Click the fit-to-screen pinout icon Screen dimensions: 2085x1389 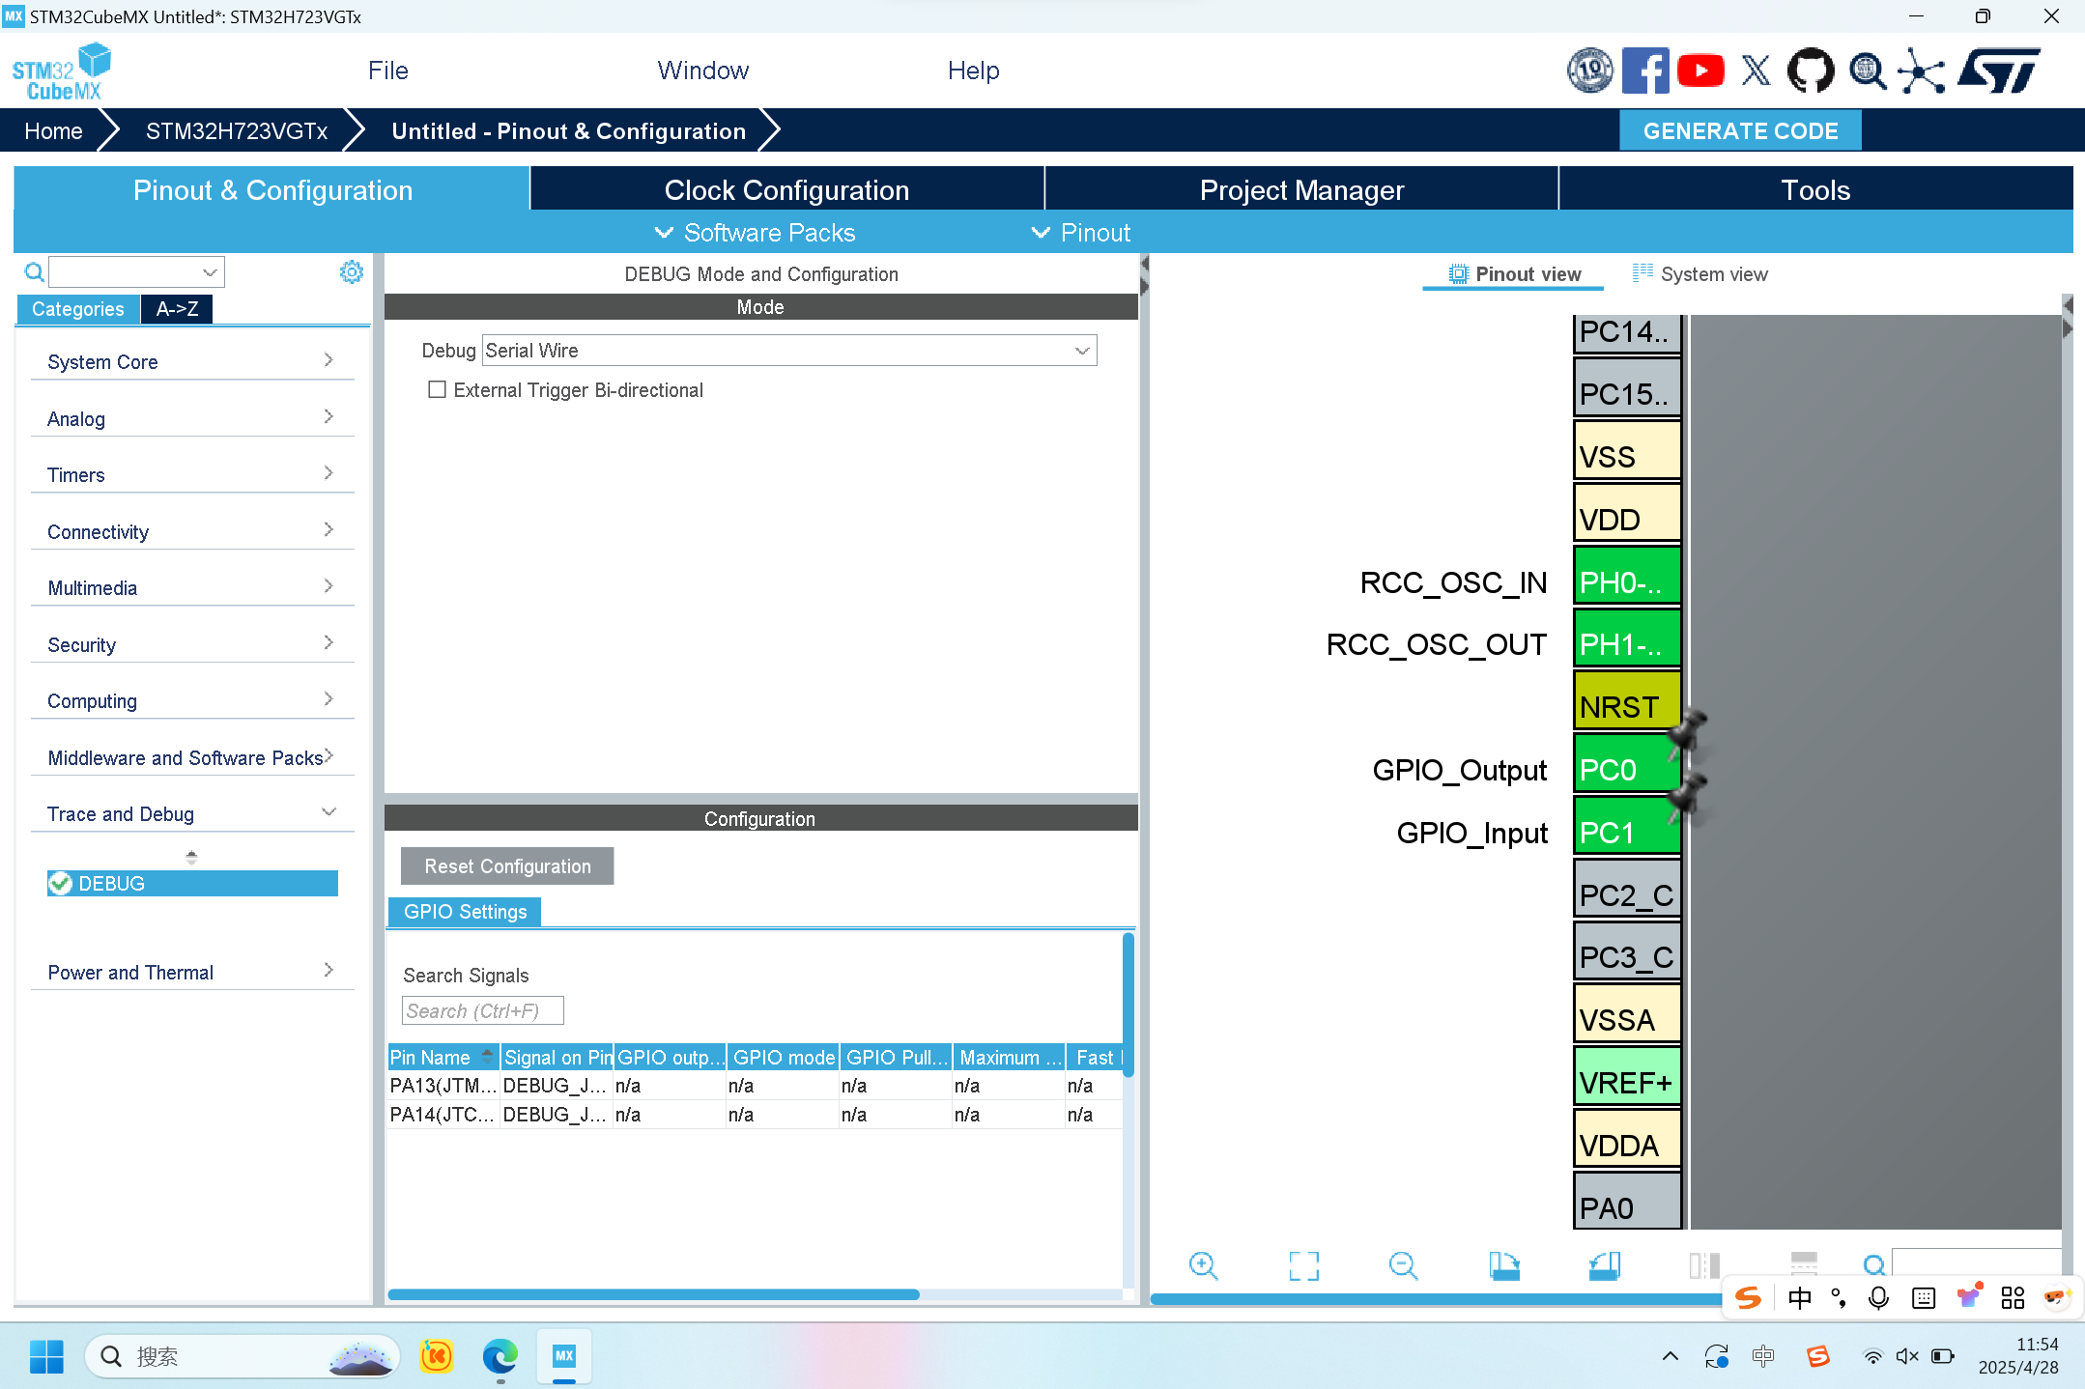pos(1303,1265)
